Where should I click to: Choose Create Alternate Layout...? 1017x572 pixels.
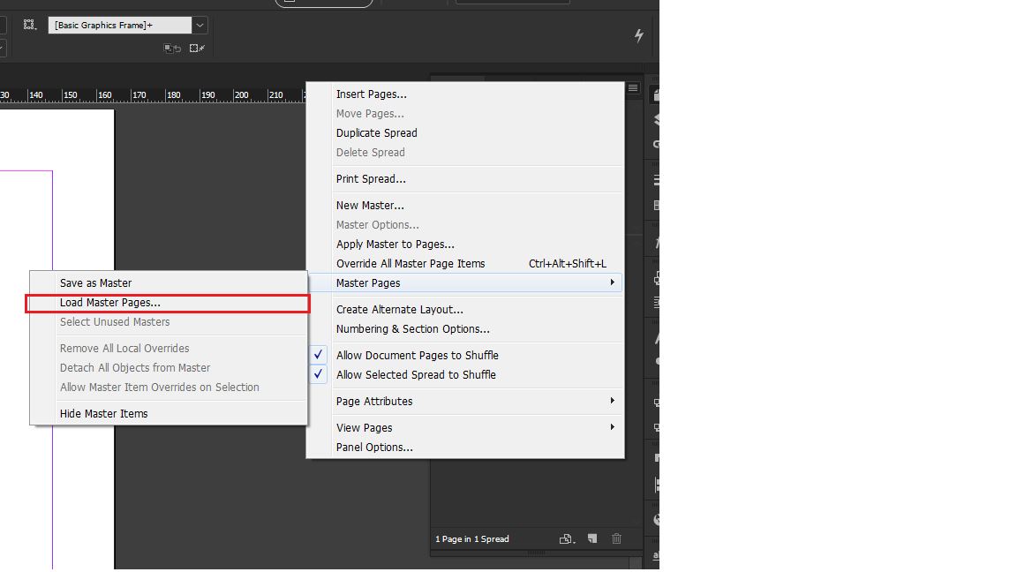point(465,310)
